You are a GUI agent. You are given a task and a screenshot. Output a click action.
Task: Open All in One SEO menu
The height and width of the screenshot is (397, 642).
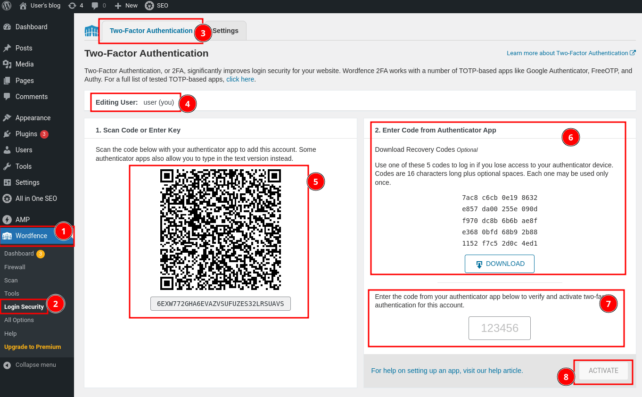[x=36, y=198]
